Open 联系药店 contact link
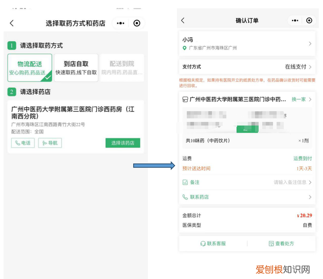 pyautogui.click(x=199, y=197)
